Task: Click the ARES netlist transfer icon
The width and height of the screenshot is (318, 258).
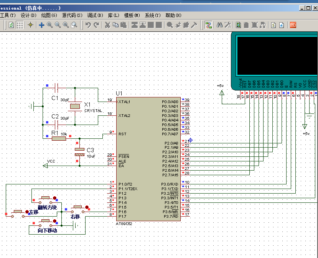Action: pyautogui.click(x=293, y=25)
